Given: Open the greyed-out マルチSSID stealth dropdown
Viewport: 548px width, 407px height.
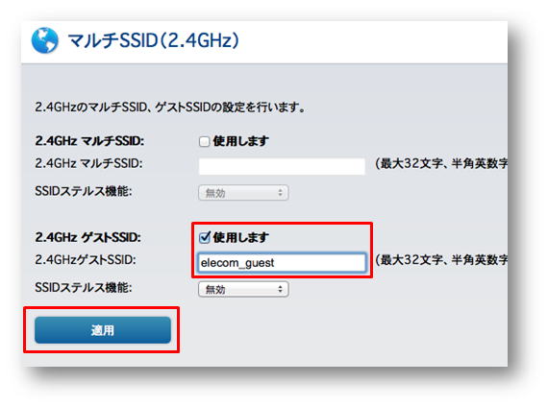Looking at the screenshot, I should click(x=243, y=193).
